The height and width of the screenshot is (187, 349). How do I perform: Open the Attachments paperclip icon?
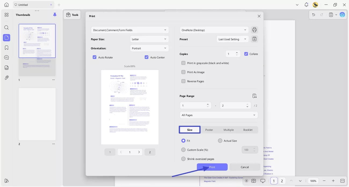click(6, 78)
